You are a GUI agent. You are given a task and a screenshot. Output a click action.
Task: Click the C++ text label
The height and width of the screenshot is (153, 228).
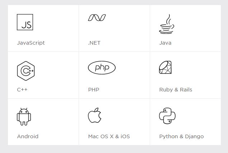click(22, 90)
